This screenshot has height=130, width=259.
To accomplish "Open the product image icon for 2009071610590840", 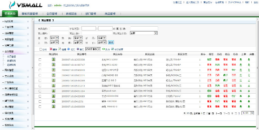I will (54, 70).
